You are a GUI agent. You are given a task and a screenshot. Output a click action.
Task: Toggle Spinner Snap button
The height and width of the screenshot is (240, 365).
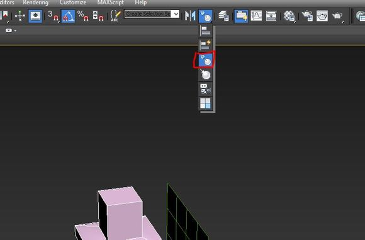click(98, 16)
